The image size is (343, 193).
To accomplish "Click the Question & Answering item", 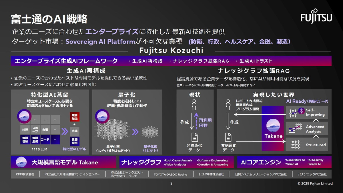I will click(x=212, y=164).
